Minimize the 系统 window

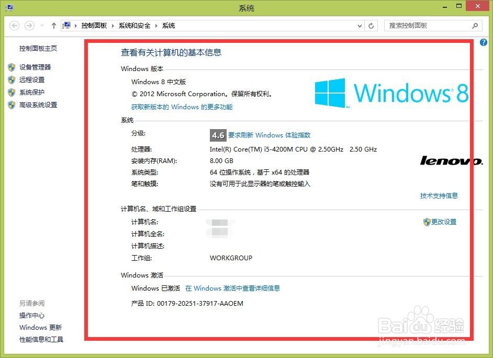point(444,7)
